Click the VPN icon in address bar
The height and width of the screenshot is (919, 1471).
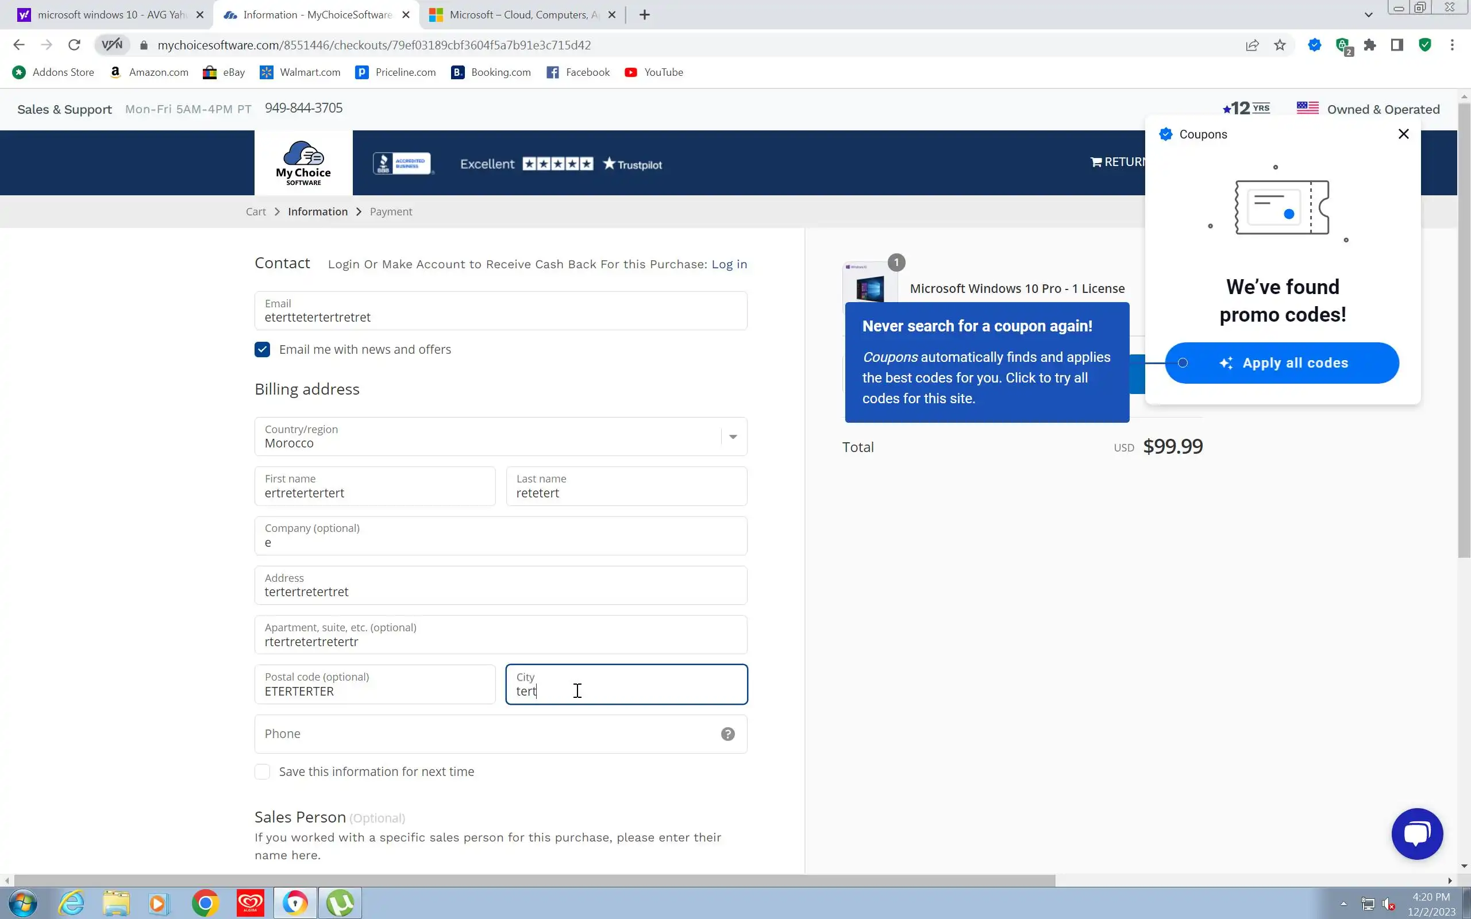(x=112, y=45)
